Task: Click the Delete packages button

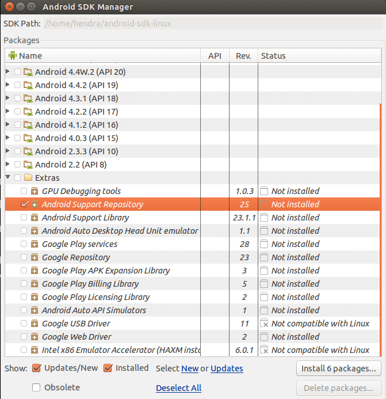Action: click(339, 388)
